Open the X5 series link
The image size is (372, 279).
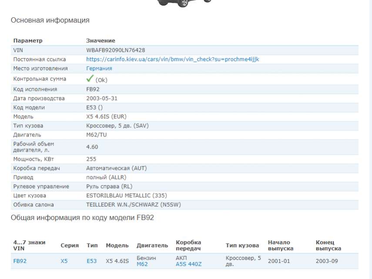click(64, 261)
